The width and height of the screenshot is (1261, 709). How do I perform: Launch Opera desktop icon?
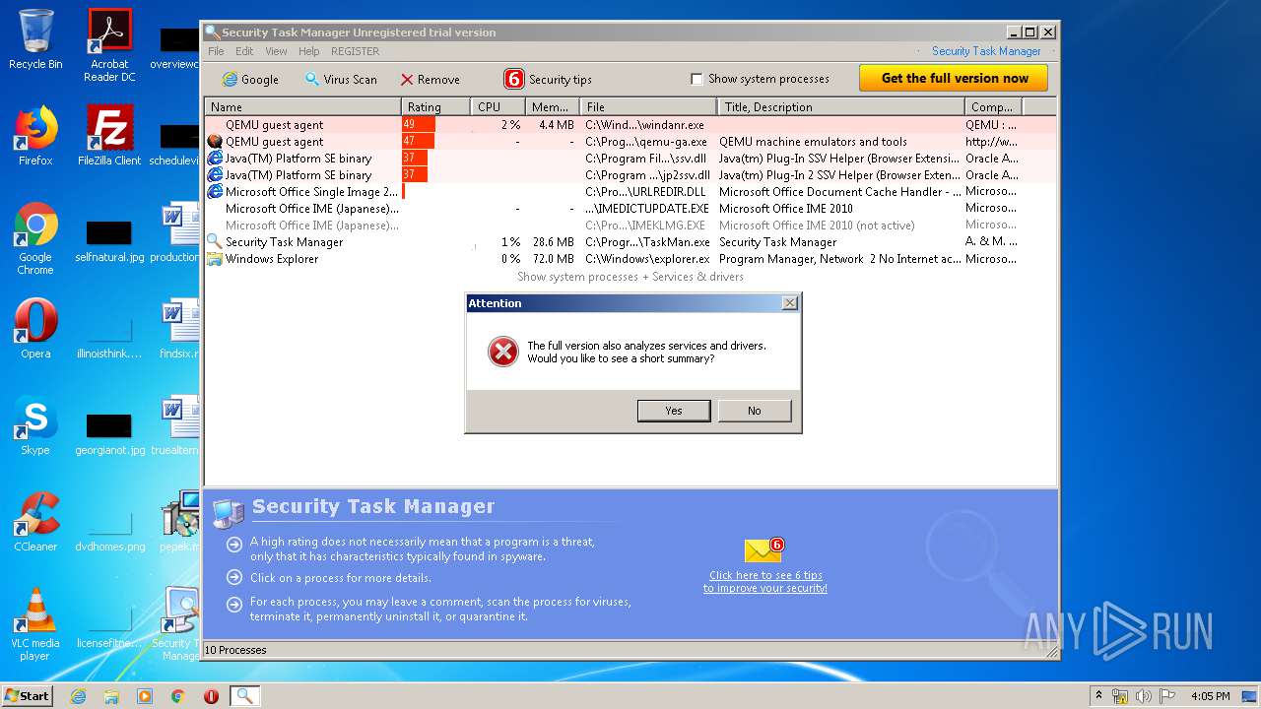(x=35, y=329)
